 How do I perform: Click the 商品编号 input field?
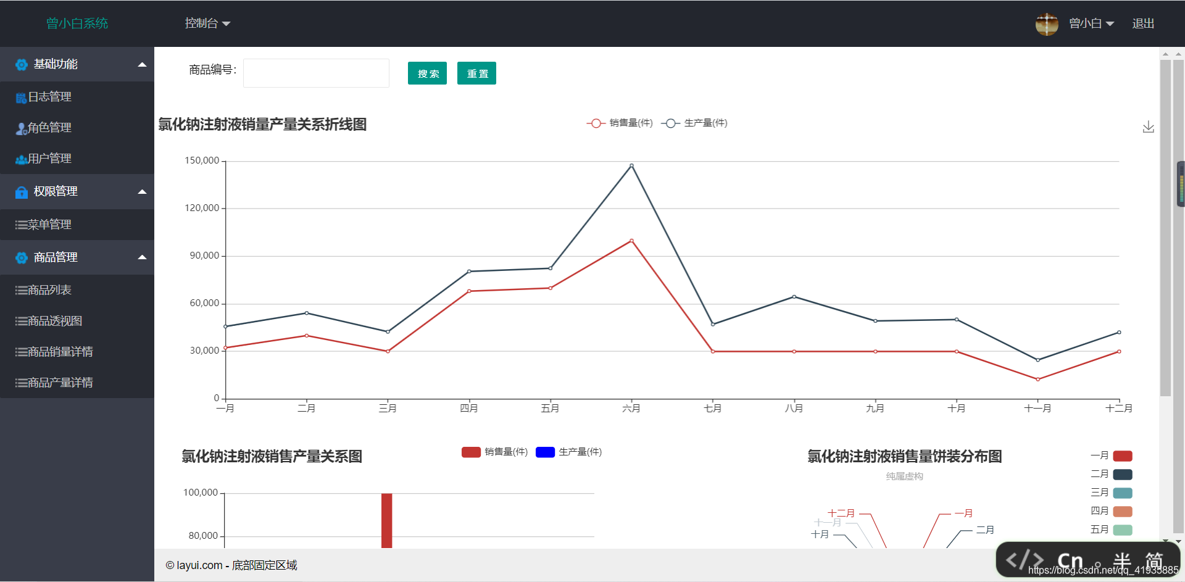click(316, 73)
